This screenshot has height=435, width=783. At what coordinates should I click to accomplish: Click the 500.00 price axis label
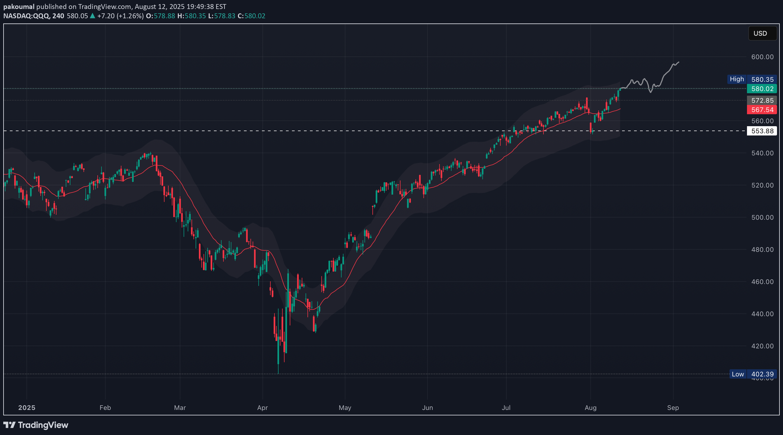(762, 217)
